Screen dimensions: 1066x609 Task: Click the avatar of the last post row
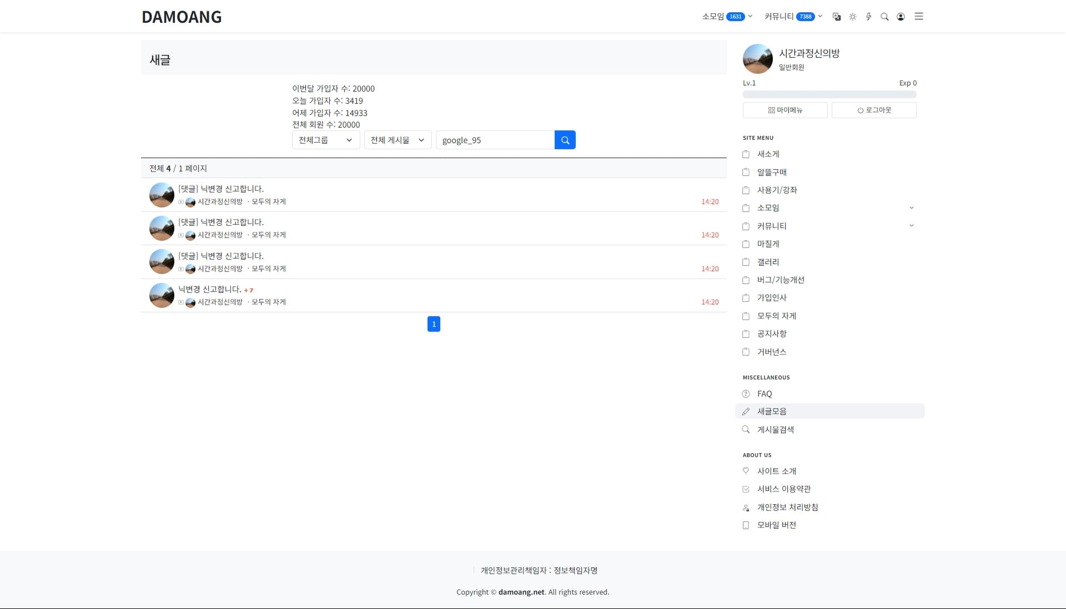click(x=162, y=296)
